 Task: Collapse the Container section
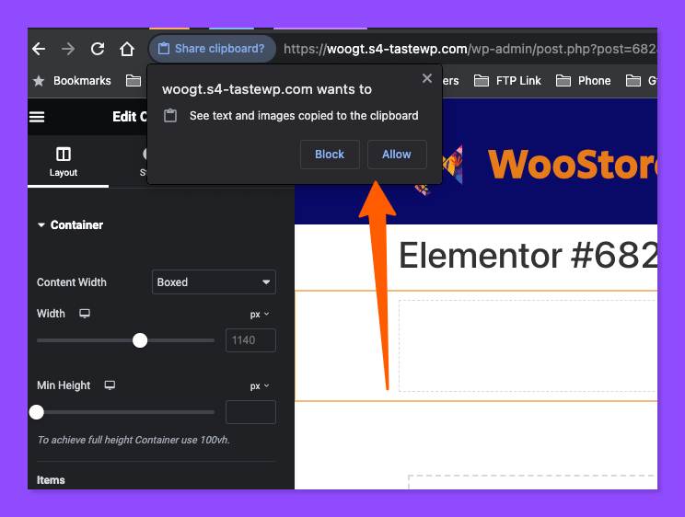pos(70,224)
